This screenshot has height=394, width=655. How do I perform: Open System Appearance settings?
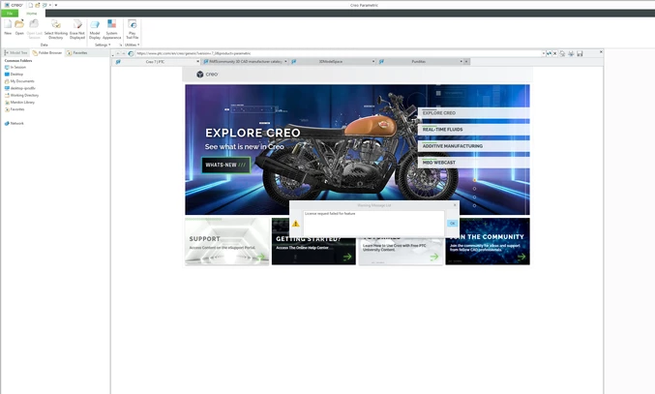click(x=111, y=29)
